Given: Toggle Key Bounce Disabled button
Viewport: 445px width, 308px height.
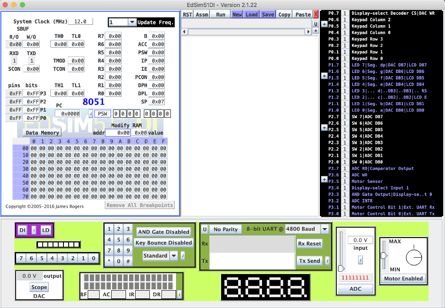Looking at the screenshot, I should 163,243.
